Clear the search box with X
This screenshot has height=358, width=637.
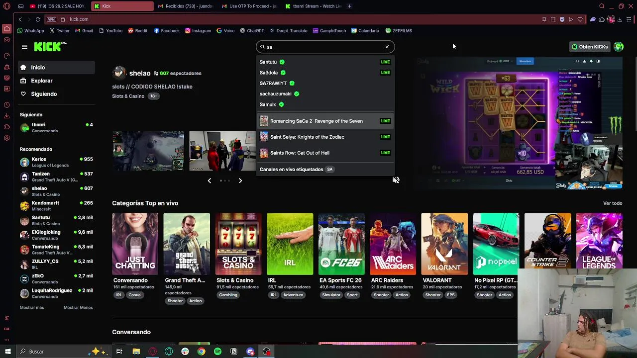[x=387, y=47]
